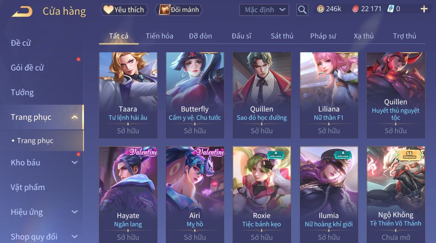The width and height of the screenshot is (436, 243).
Task: Expand the Hiệu ứng sidebar section
Action: point(75,212)
